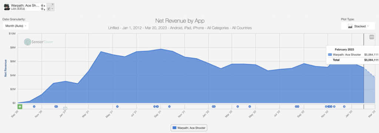Screen dimensions: 379x133
Task: Click the Sep '20 x-axis label
Action: coord(15,114)
